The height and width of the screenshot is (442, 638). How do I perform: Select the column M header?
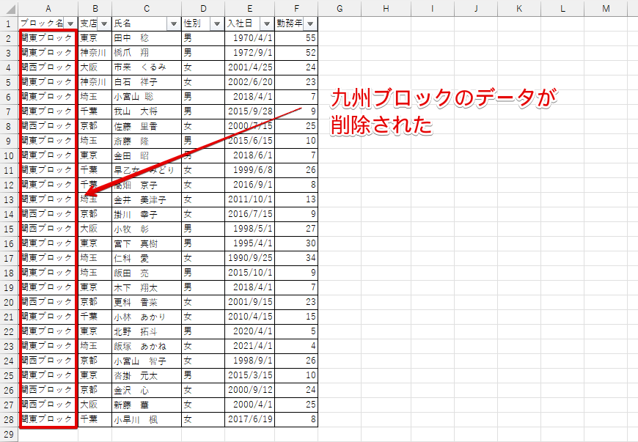pos(606,9)
